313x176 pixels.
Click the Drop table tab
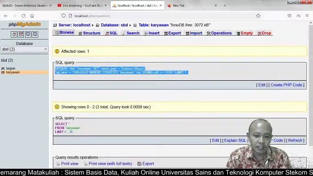coord(265,33)
